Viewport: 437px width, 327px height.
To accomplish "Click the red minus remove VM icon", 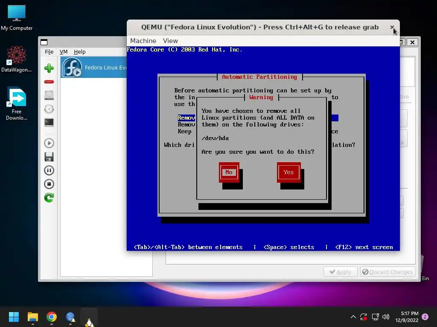I will pyautogui.click(x=49, y=82).
